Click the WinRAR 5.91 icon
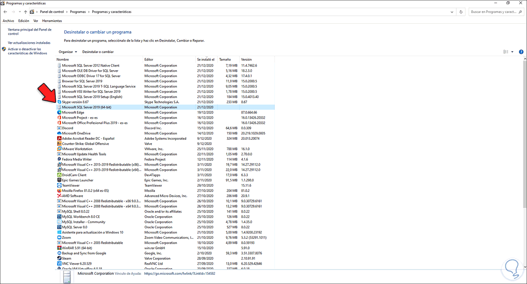The image size is (527, 284). pyautogui.click(x=59, y=248)
